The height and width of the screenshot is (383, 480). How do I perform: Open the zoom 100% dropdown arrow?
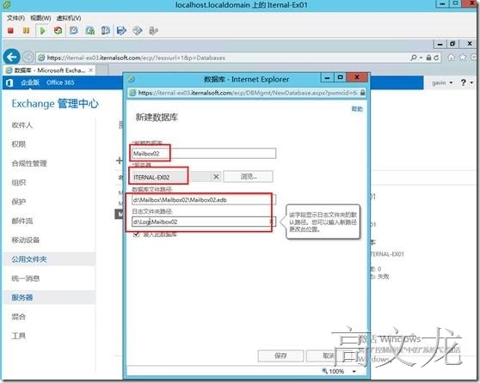click(x=354, y=371)
